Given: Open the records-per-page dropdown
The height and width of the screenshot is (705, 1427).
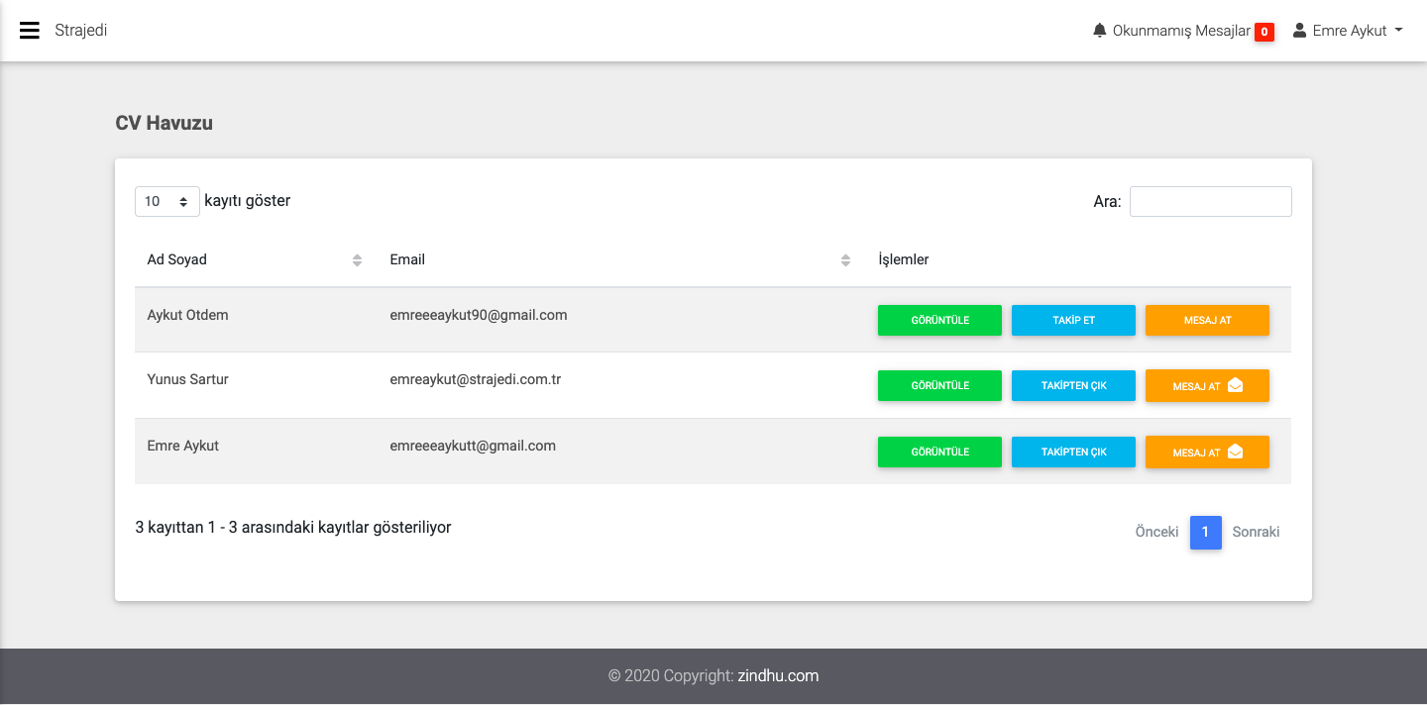Looking at the screenshot, I should pyautogui.click(x=167, y=201).
